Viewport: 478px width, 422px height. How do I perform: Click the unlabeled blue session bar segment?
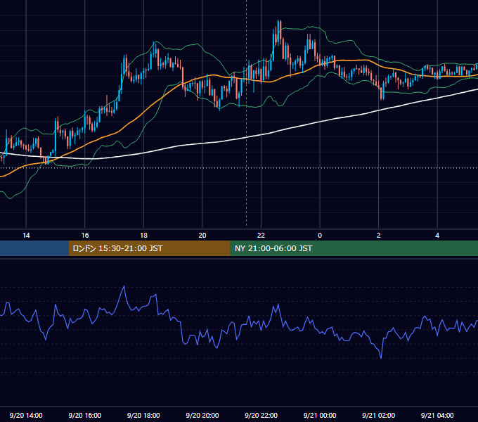[34, 248]
